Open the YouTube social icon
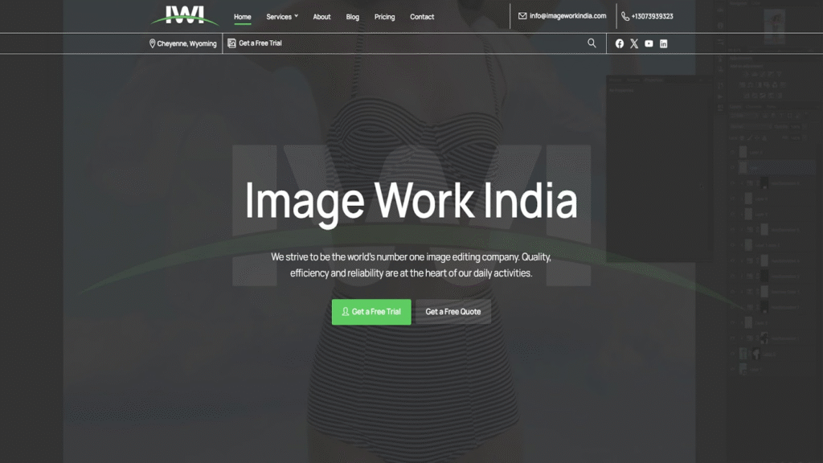Image resolution: width=823 pixels, height=463 pixels. point(649,43)
